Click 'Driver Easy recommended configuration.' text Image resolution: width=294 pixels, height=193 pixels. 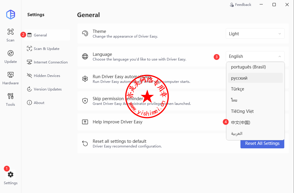coord(127,146)
